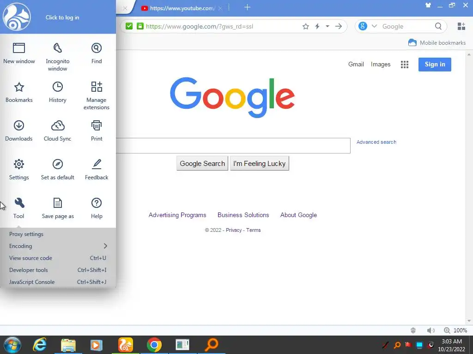Open About Google link
This screenshot has width=473, height=354.
click(x=298, y=215)
